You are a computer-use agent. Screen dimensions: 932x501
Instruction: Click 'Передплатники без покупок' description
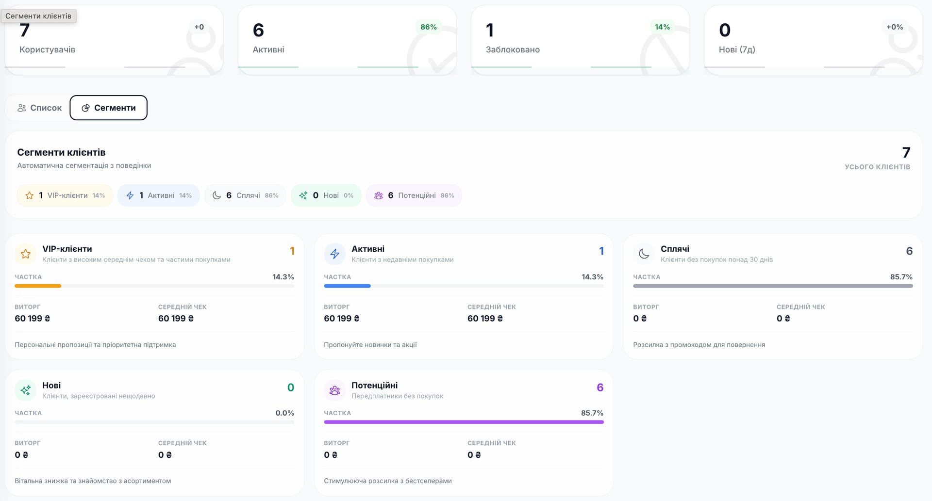[x=397, y=396]
